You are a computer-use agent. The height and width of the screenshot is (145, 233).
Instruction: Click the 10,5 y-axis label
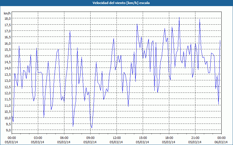pyautogui.click(x=8, y=112)
